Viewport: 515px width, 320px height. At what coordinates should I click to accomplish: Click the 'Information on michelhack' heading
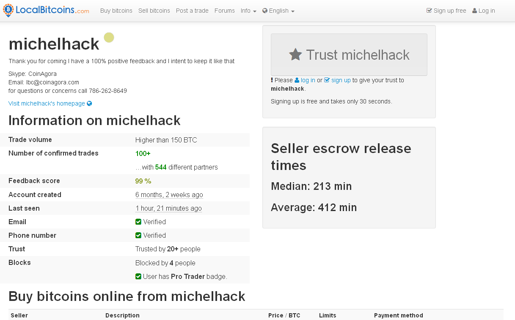click(x=94, y=120)
